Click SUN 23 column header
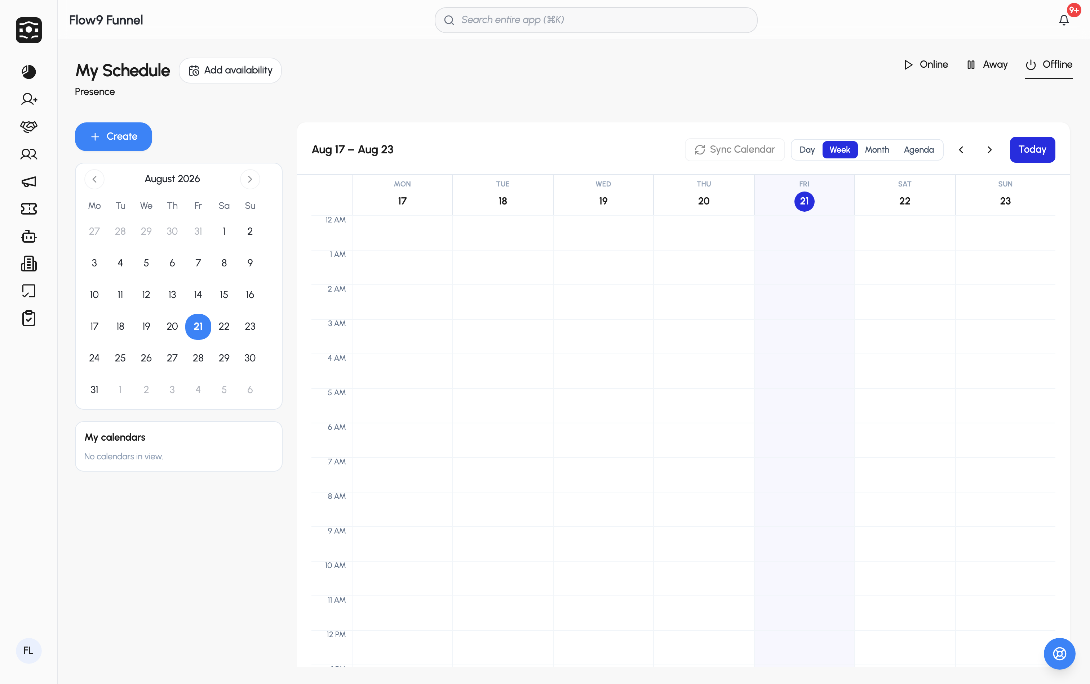This screenshot has width=1090, height=684. (1005, 195)
